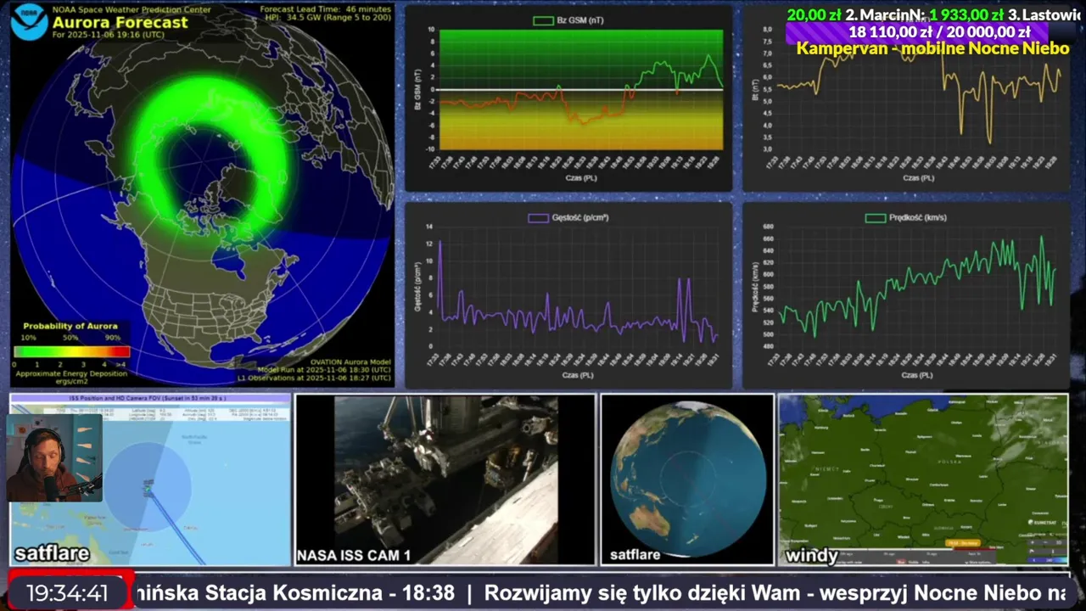Screen dimensions: 1086x611
Task: Open the satflare ISS position map panel
Action: point(150,479)
